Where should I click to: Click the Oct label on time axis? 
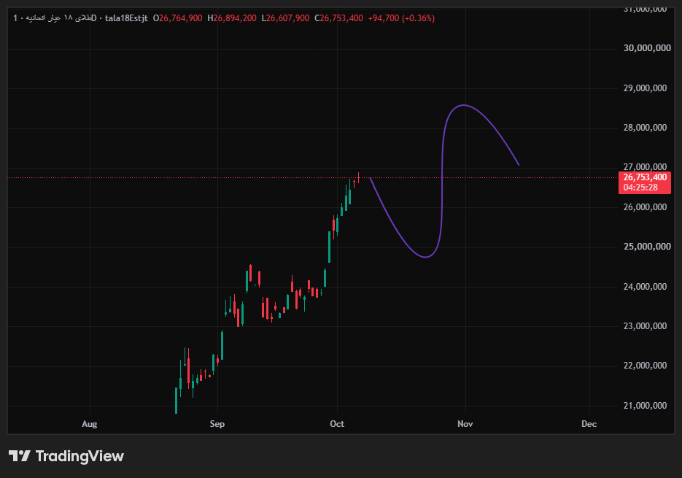click(x=337, y=423)
